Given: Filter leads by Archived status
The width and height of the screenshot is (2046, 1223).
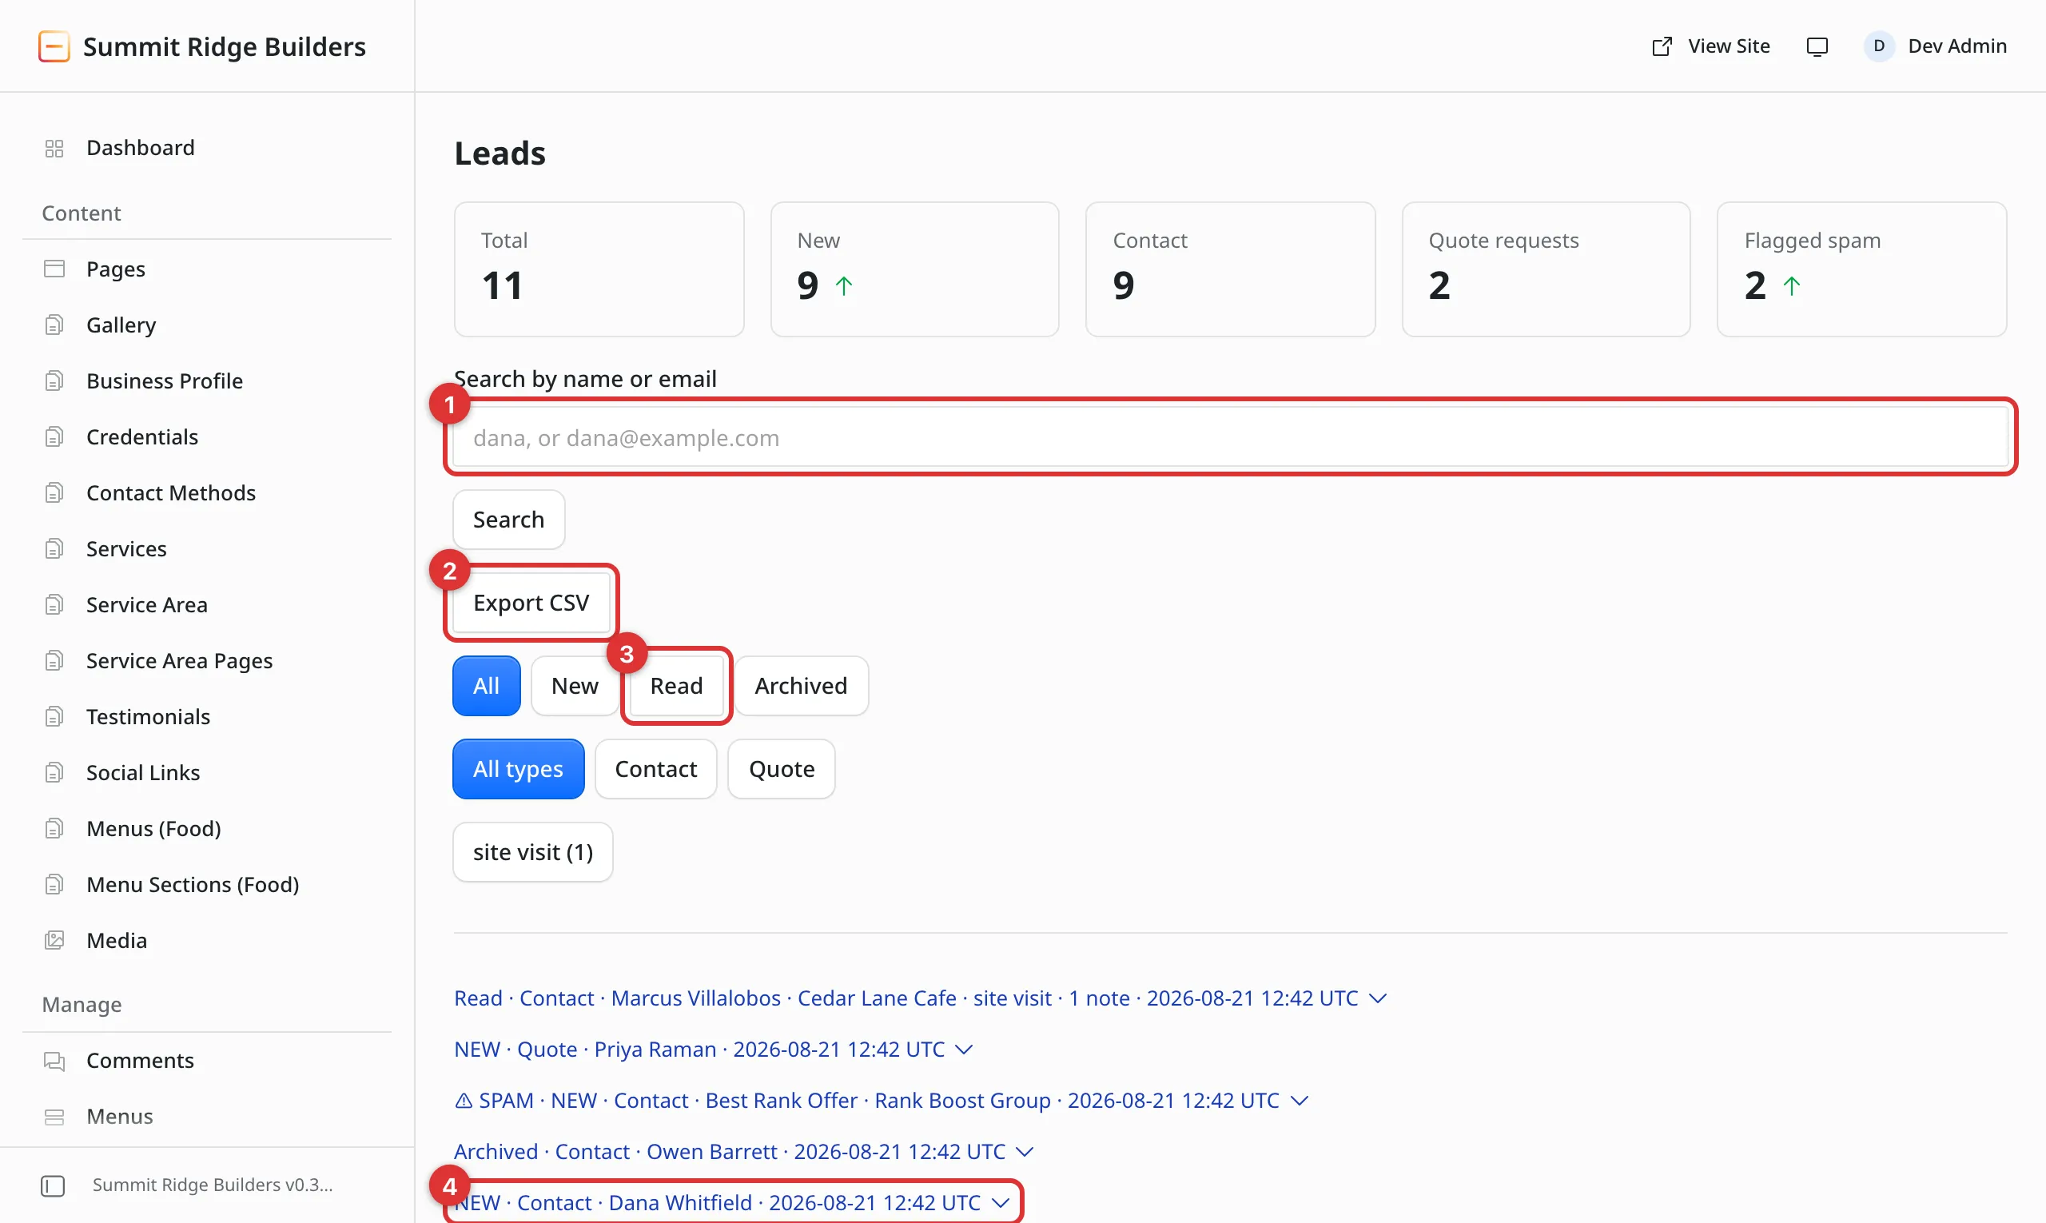Looking at the screenshot, I should point(801,686).
